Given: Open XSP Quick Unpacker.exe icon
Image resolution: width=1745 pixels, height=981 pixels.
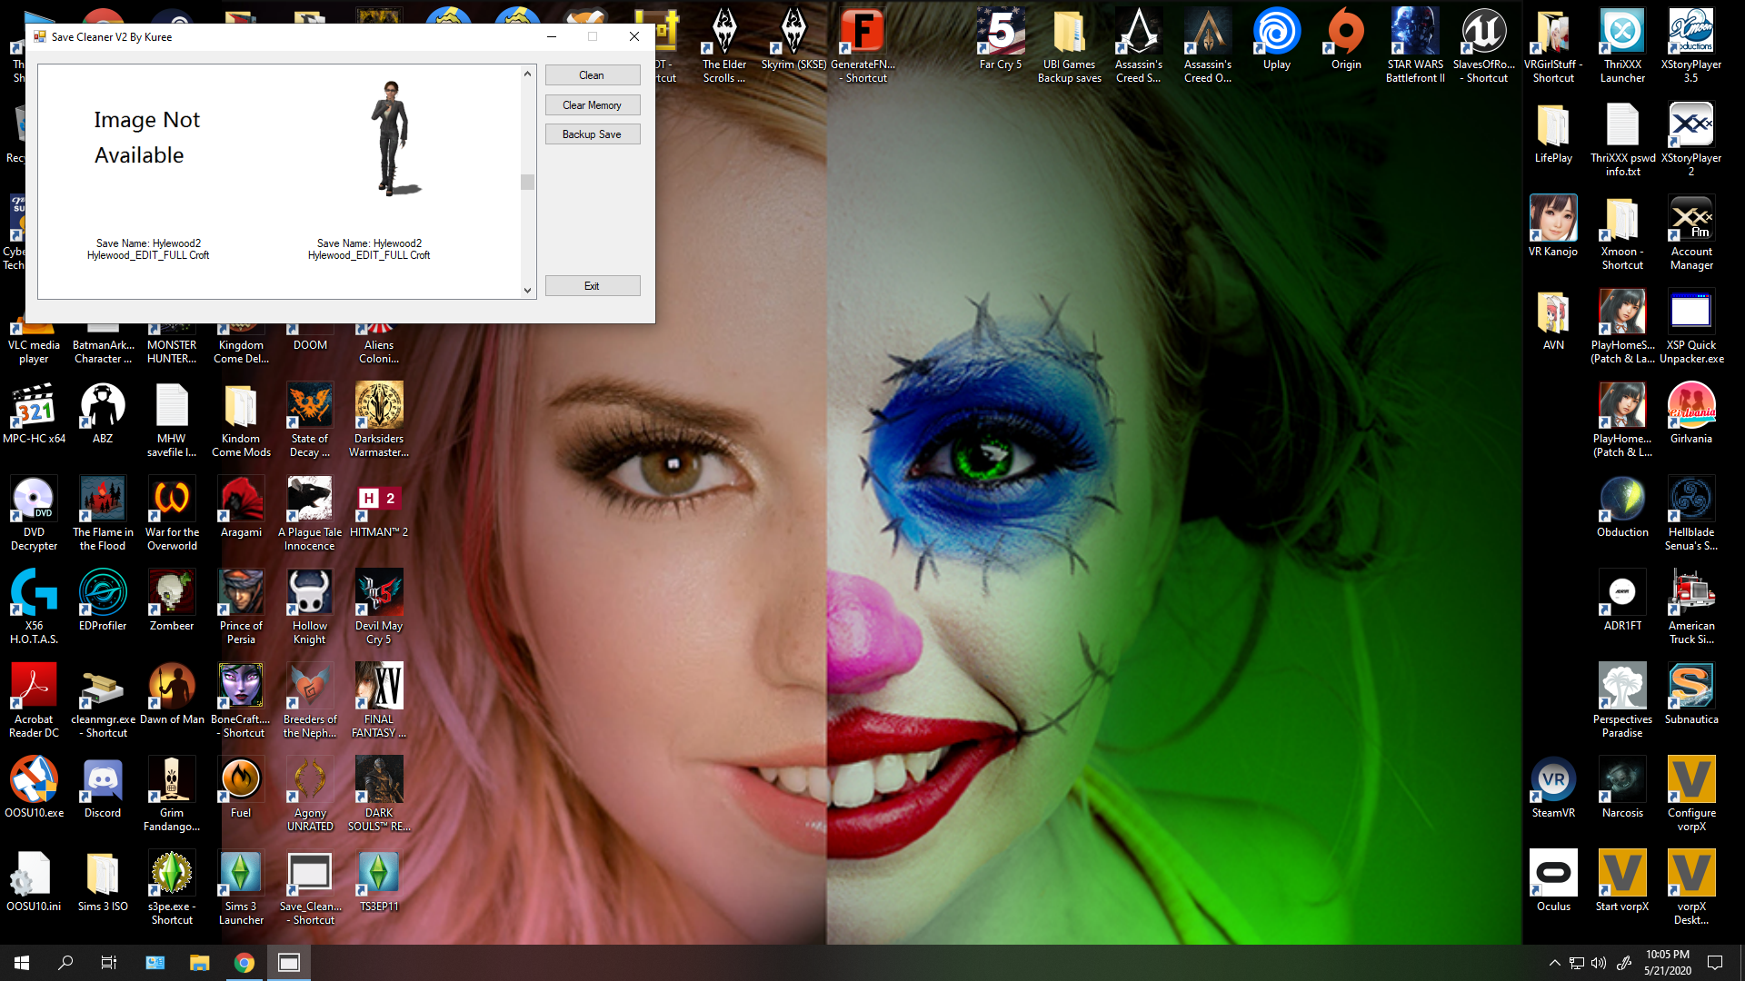Looking at the screenshot, I should (1691, 326).
